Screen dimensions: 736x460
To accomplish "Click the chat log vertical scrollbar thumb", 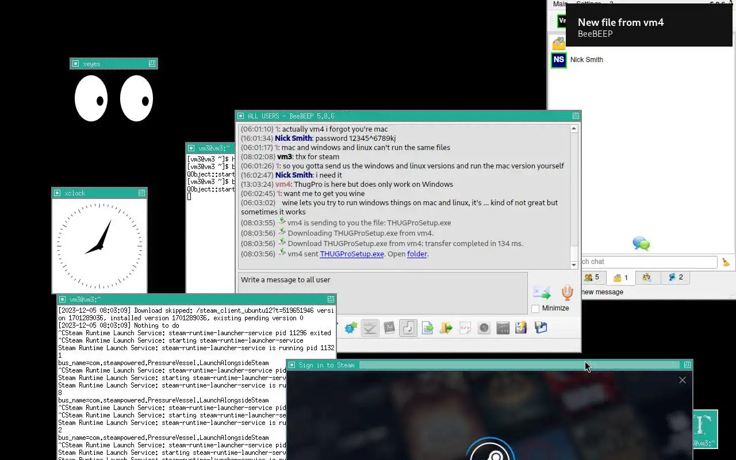I will pyautogui.click(x=573, y=254).
